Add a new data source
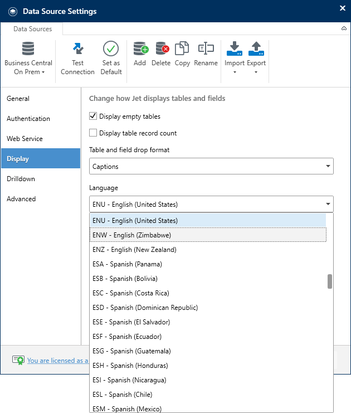 [x=140, y=54]
